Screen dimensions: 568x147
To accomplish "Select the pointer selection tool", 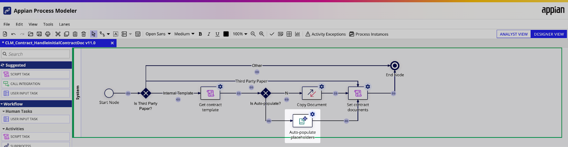I will tap(93, 34).
